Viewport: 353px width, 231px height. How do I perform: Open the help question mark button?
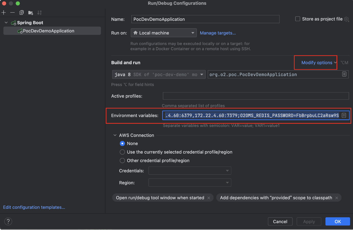[8, 221]
